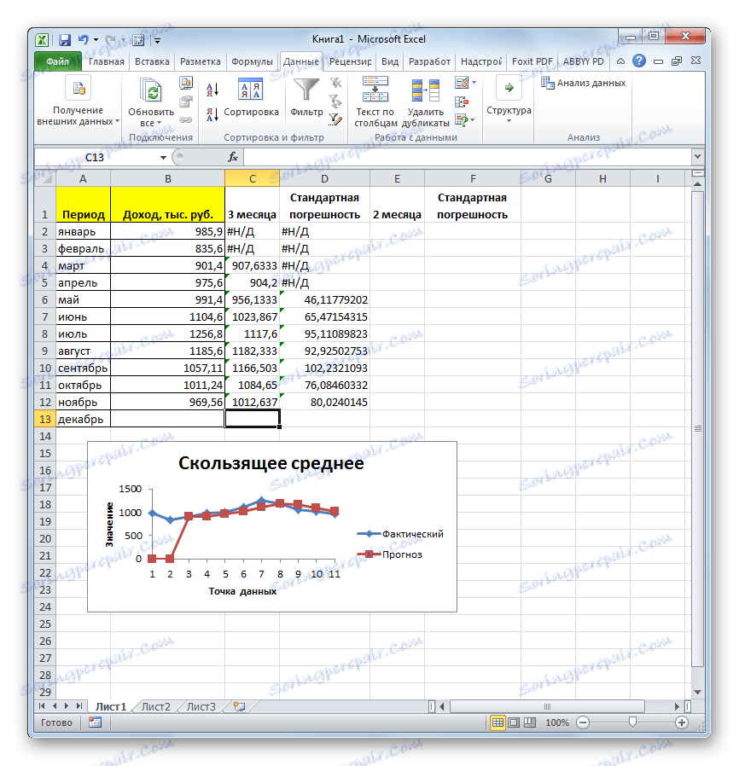Open the Name Box dropdown arrow

pos(165,157)
